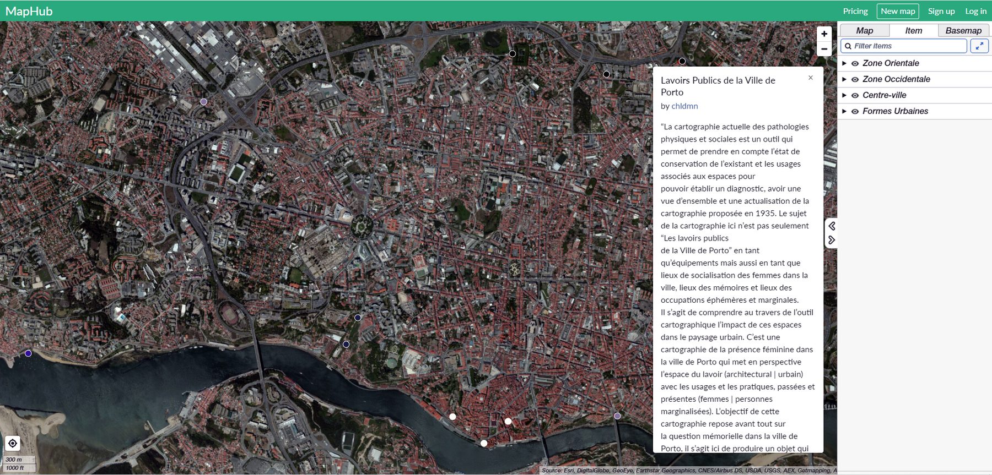Toggle visibility of Zone Orientale
992x475 pixels.
point(855,63)
